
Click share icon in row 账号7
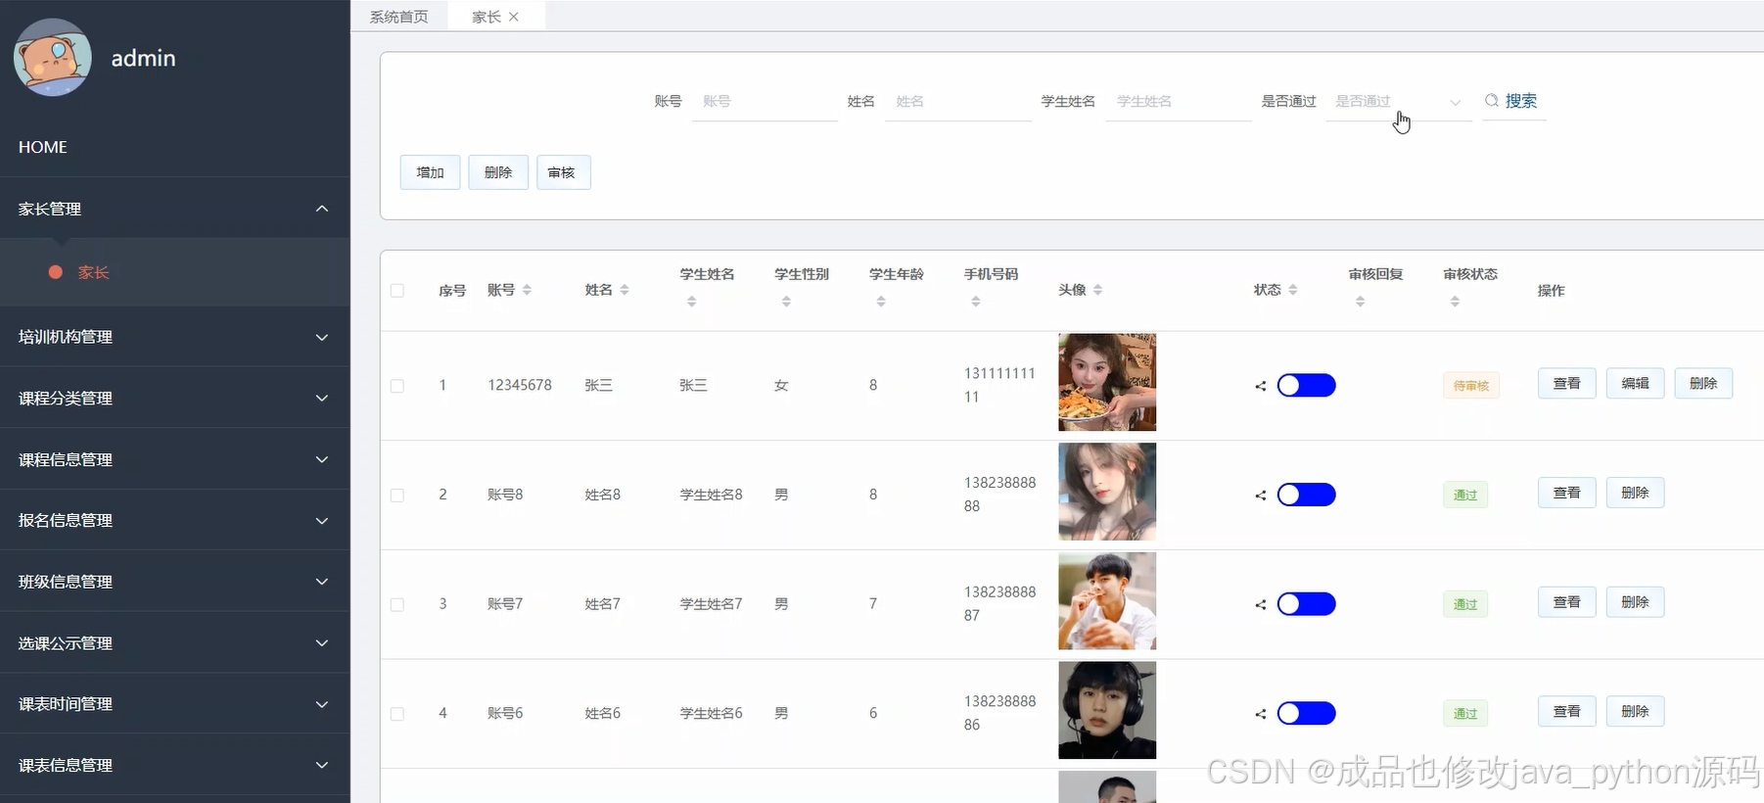(x=1261, y=605)
